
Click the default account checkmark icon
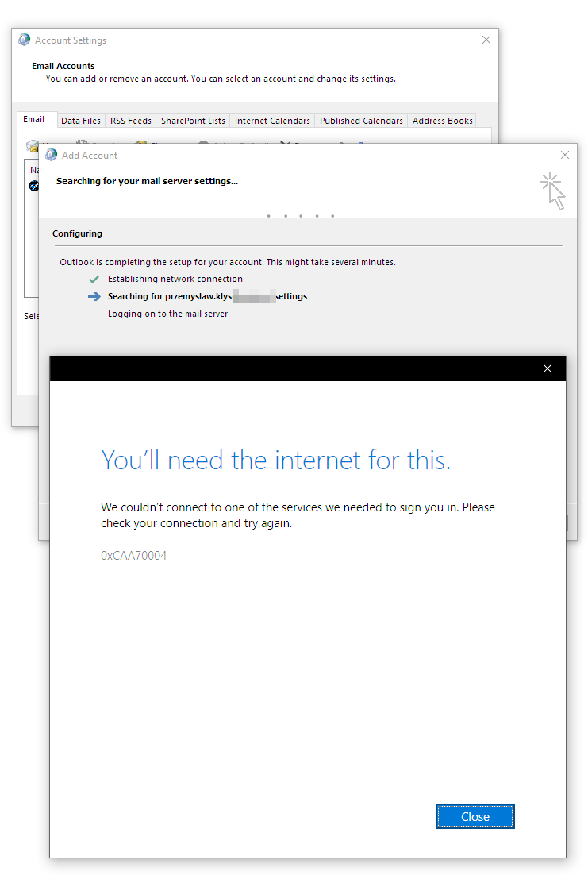point(33,186)
